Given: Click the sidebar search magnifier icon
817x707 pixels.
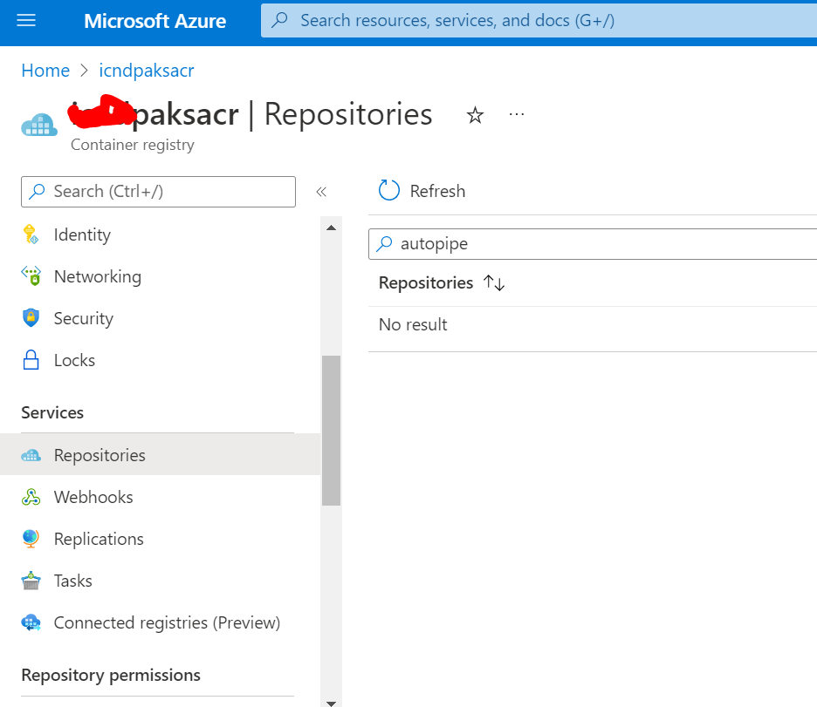Looking at the screenshot, I should [x=37, y=192].
